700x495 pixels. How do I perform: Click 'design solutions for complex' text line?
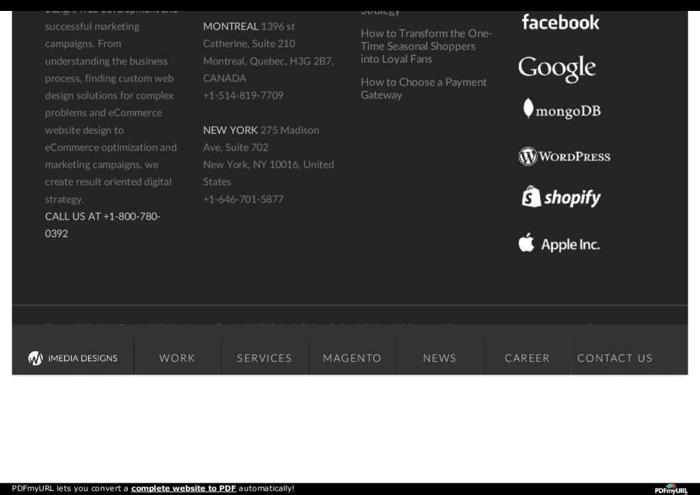point(109,96)
